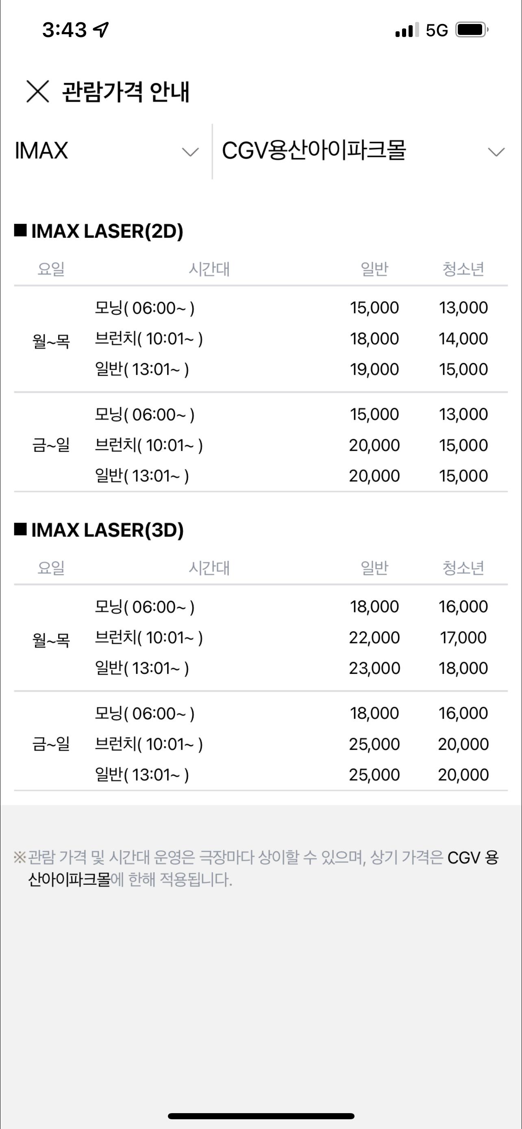
Task: Tap the battery icon in status bar
Action: point(472,30)
